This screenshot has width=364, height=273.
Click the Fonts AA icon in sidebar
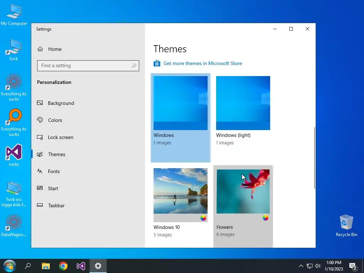click(x=40, y=171)
